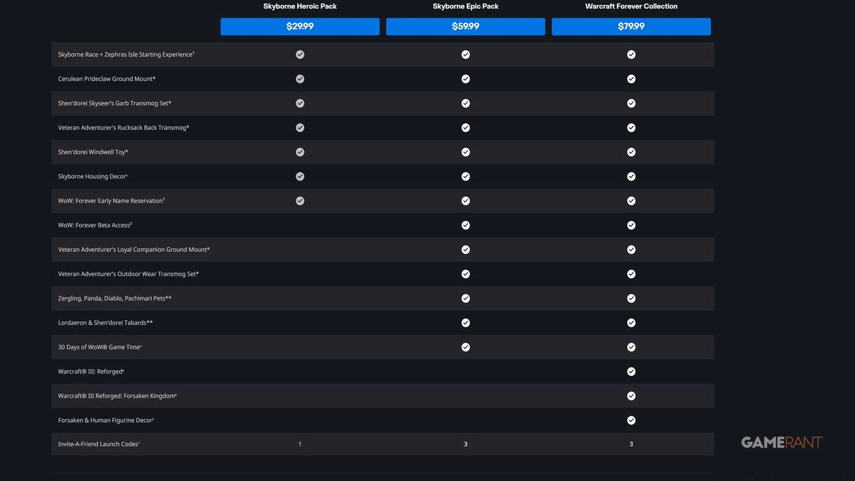The width and height of the screenshot is (855, 481).
Task: Click "Veteran Adventurer's Loyal Companion Ground Mount" label
Action: pos(134,249)
